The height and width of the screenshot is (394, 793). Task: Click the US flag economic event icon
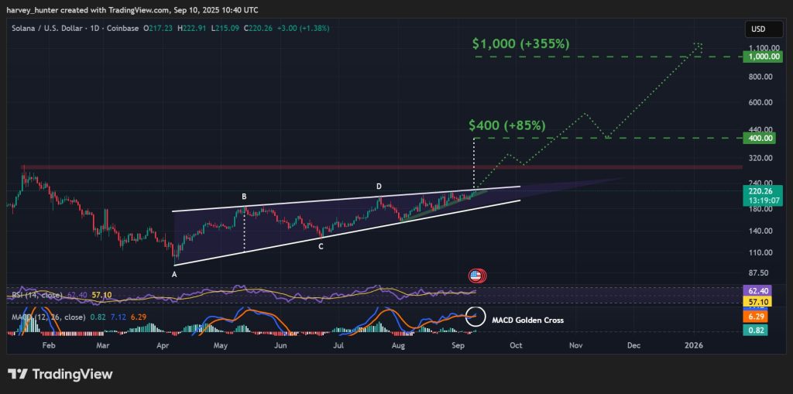point(478,276)
